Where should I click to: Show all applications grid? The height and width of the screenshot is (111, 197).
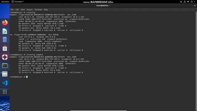coord(5,92)
